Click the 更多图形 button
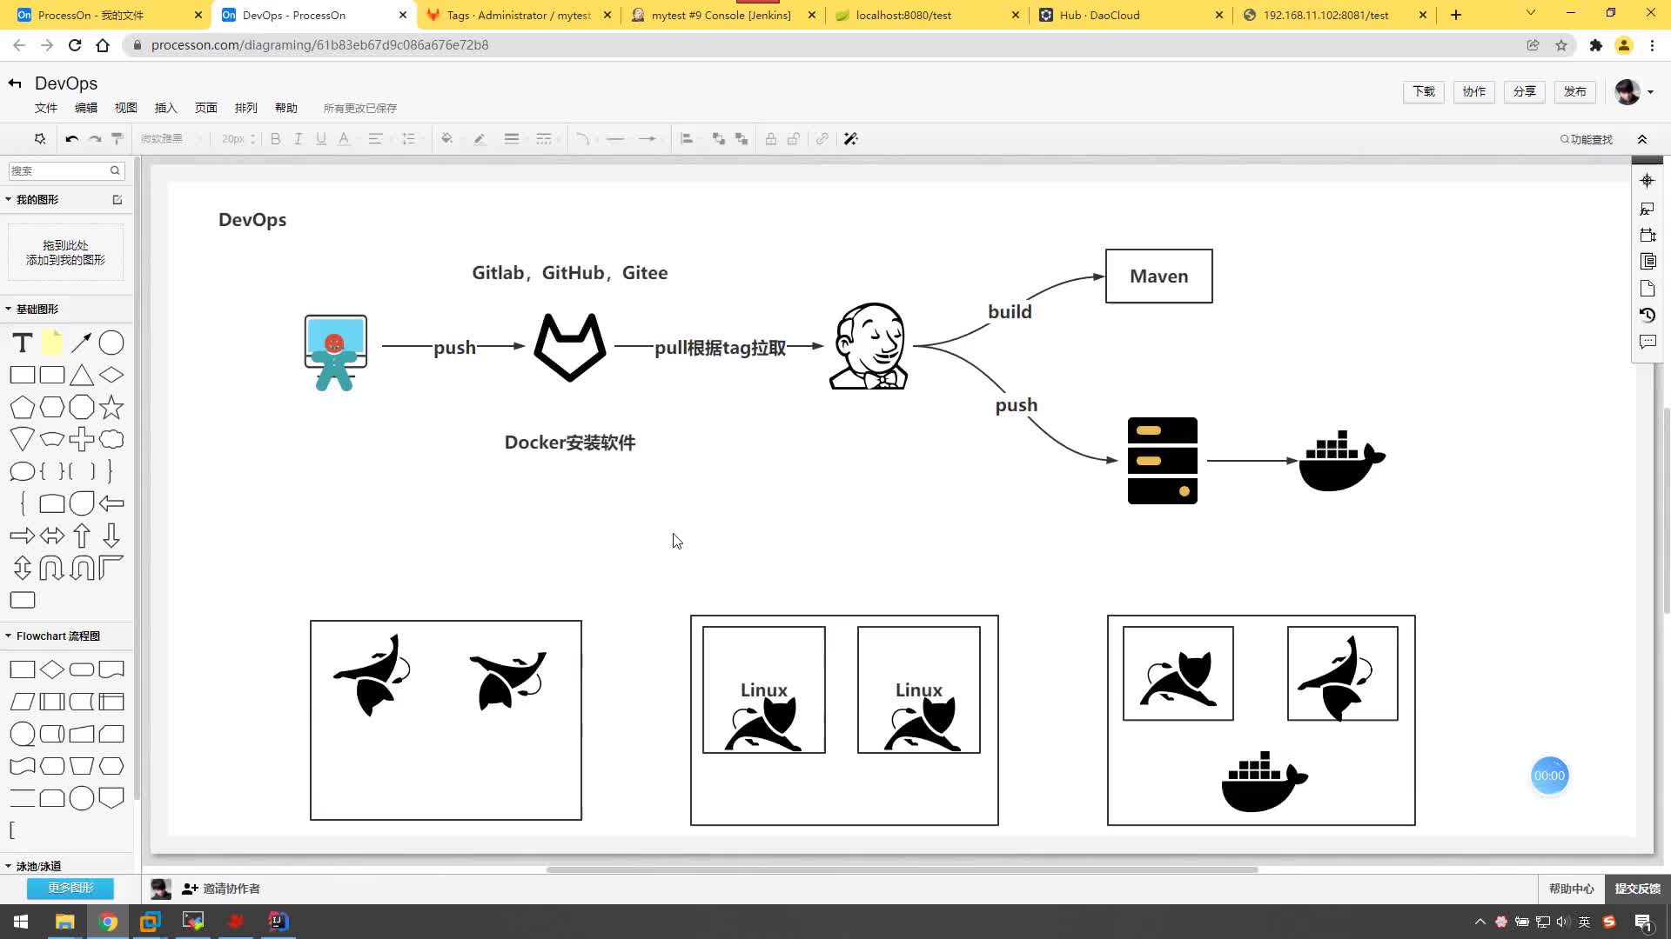The height and width of the screenshot is (939, 1671). [x=70, y=888]
